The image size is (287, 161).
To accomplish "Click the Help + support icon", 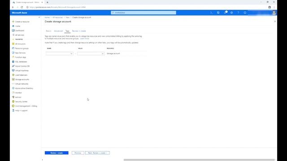I will click(x=13, y=110).
